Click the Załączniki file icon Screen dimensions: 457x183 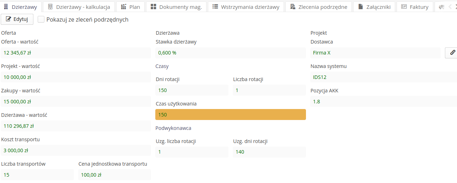360,7
